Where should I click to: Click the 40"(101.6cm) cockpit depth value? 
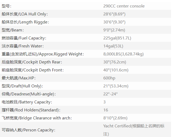pyautogui.click(x=116, y=70)
